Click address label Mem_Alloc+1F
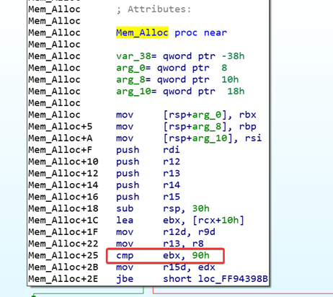333x297 pixels. point(63,232)
